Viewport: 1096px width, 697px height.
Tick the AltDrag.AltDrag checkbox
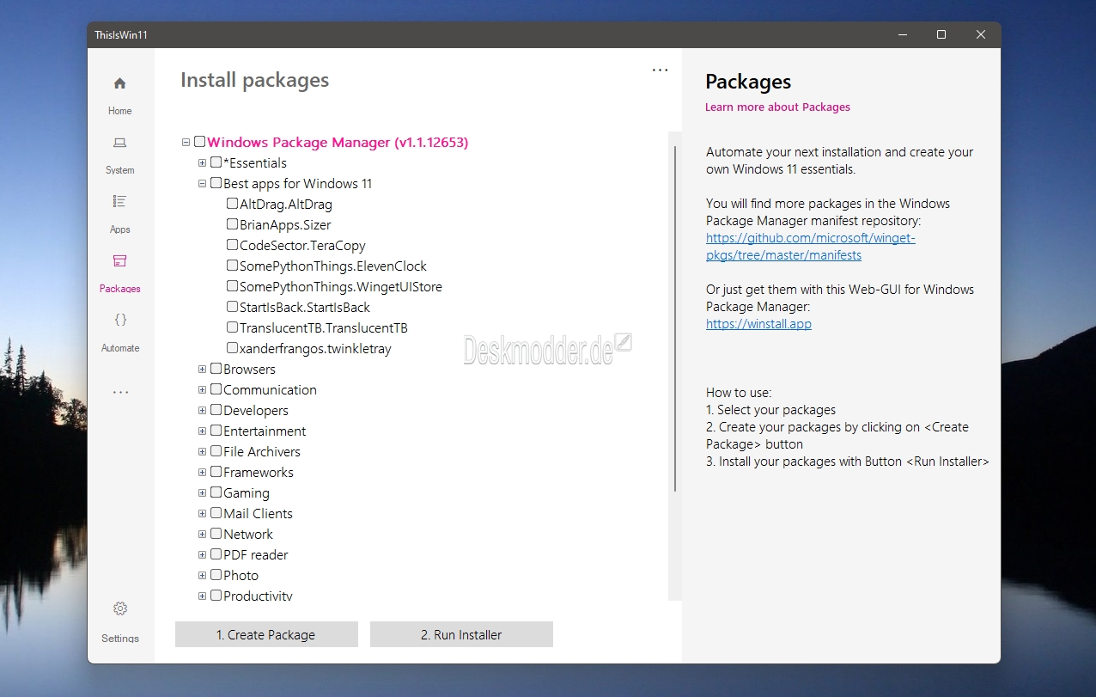pyautogui.click(x=233, y=204)
